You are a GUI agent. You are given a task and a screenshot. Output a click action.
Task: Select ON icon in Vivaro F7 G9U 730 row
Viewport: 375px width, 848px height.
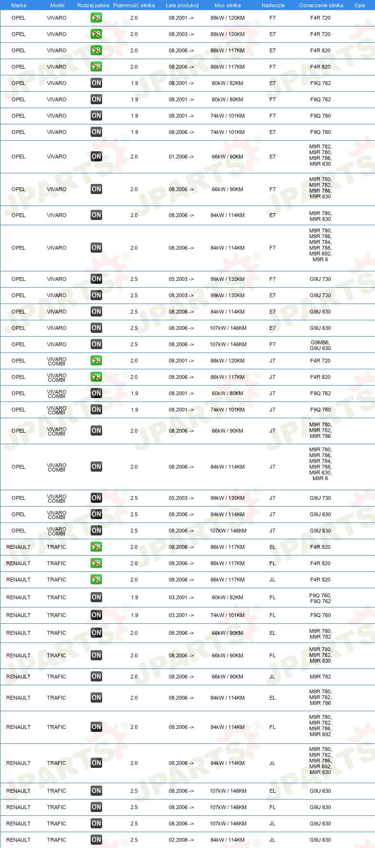96,279
